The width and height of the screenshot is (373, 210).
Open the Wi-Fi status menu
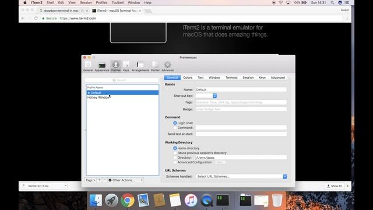pos(281,2)
